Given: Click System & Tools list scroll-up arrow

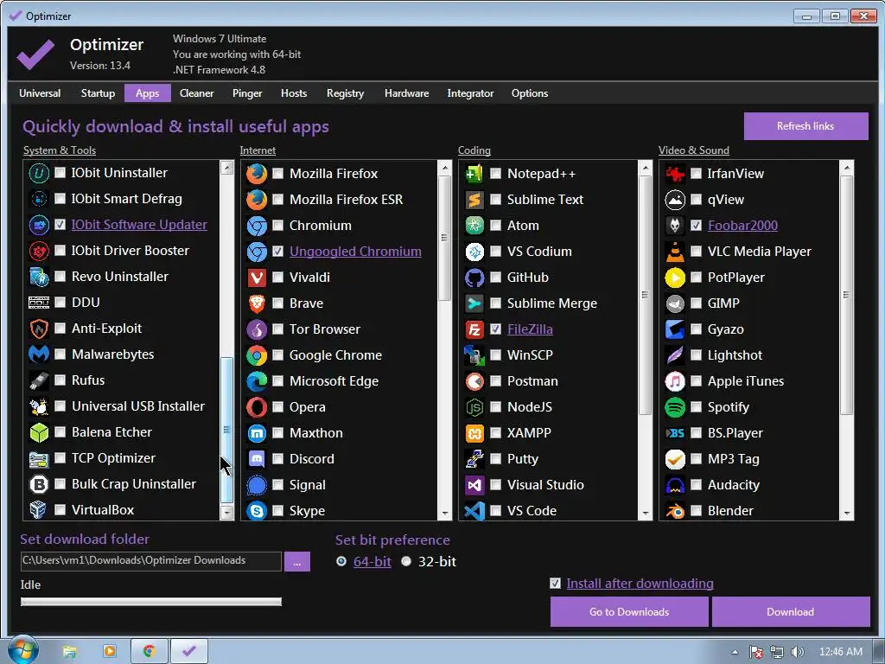Looking at the screenshot, I should tap(227, 168).
